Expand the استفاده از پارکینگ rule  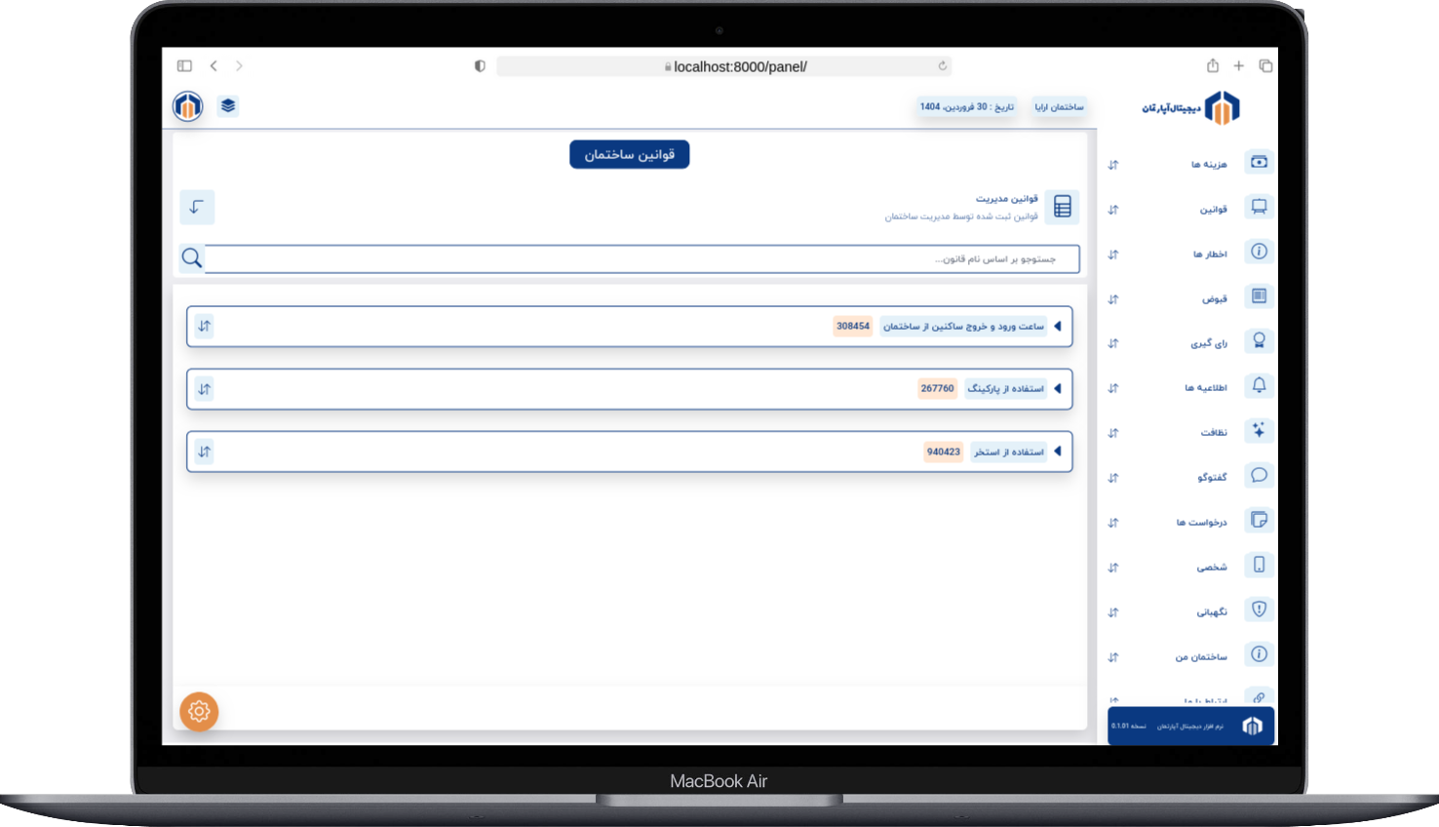1058,389
